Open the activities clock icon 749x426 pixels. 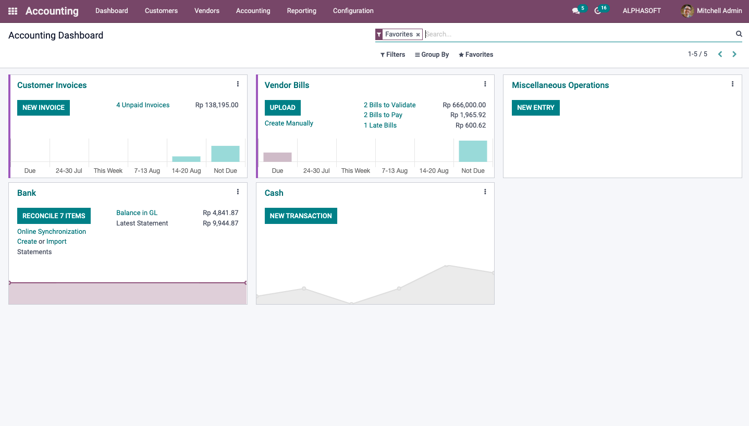598,11
